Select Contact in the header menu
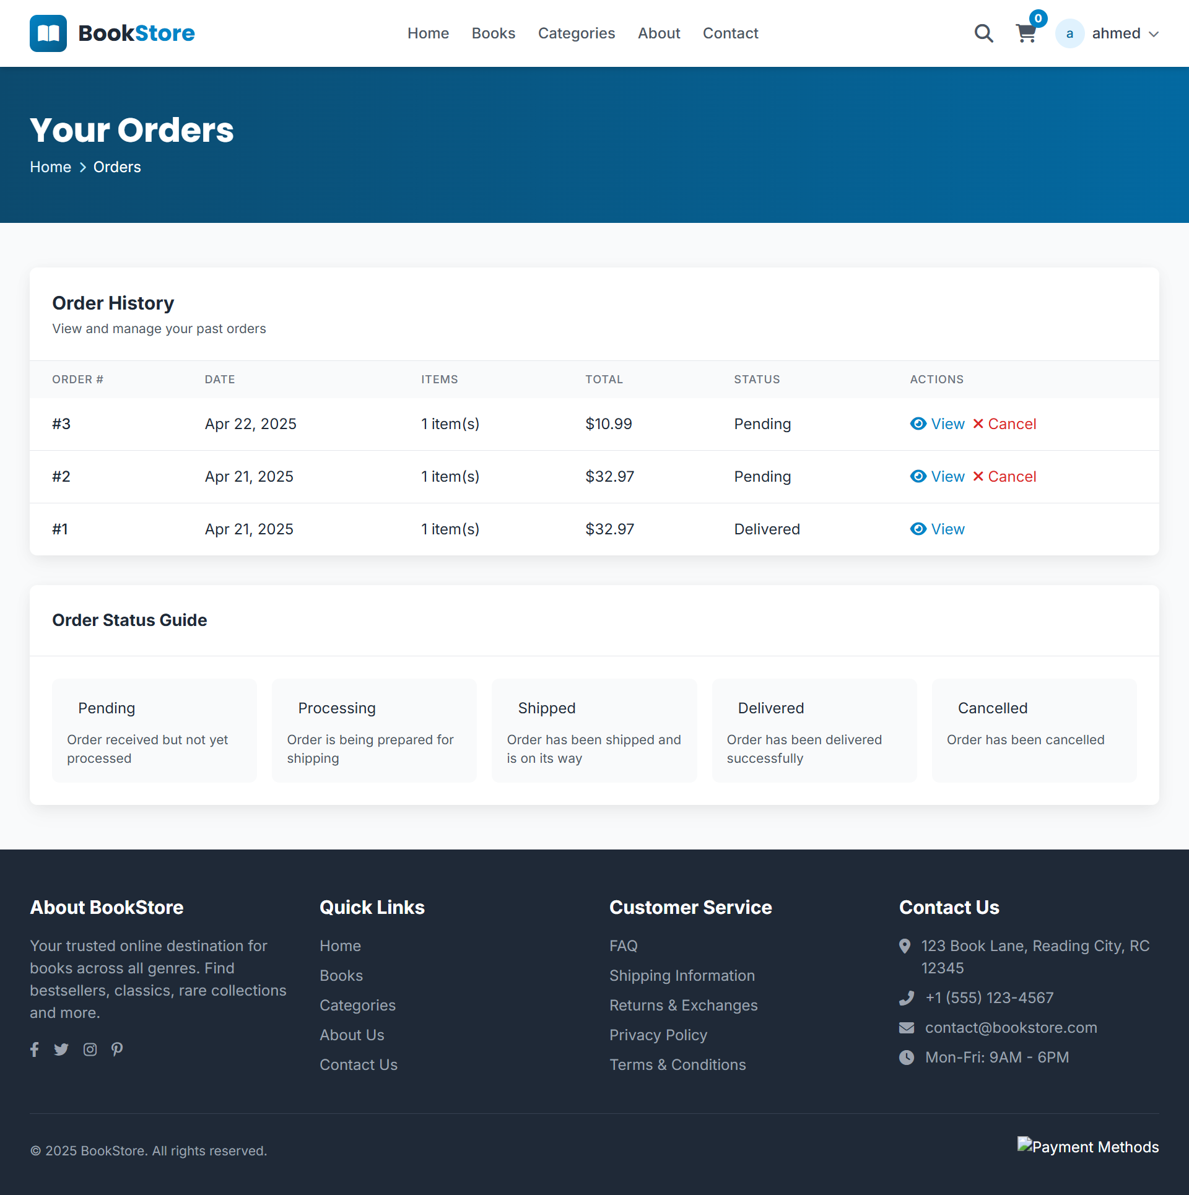 [730, 33]
